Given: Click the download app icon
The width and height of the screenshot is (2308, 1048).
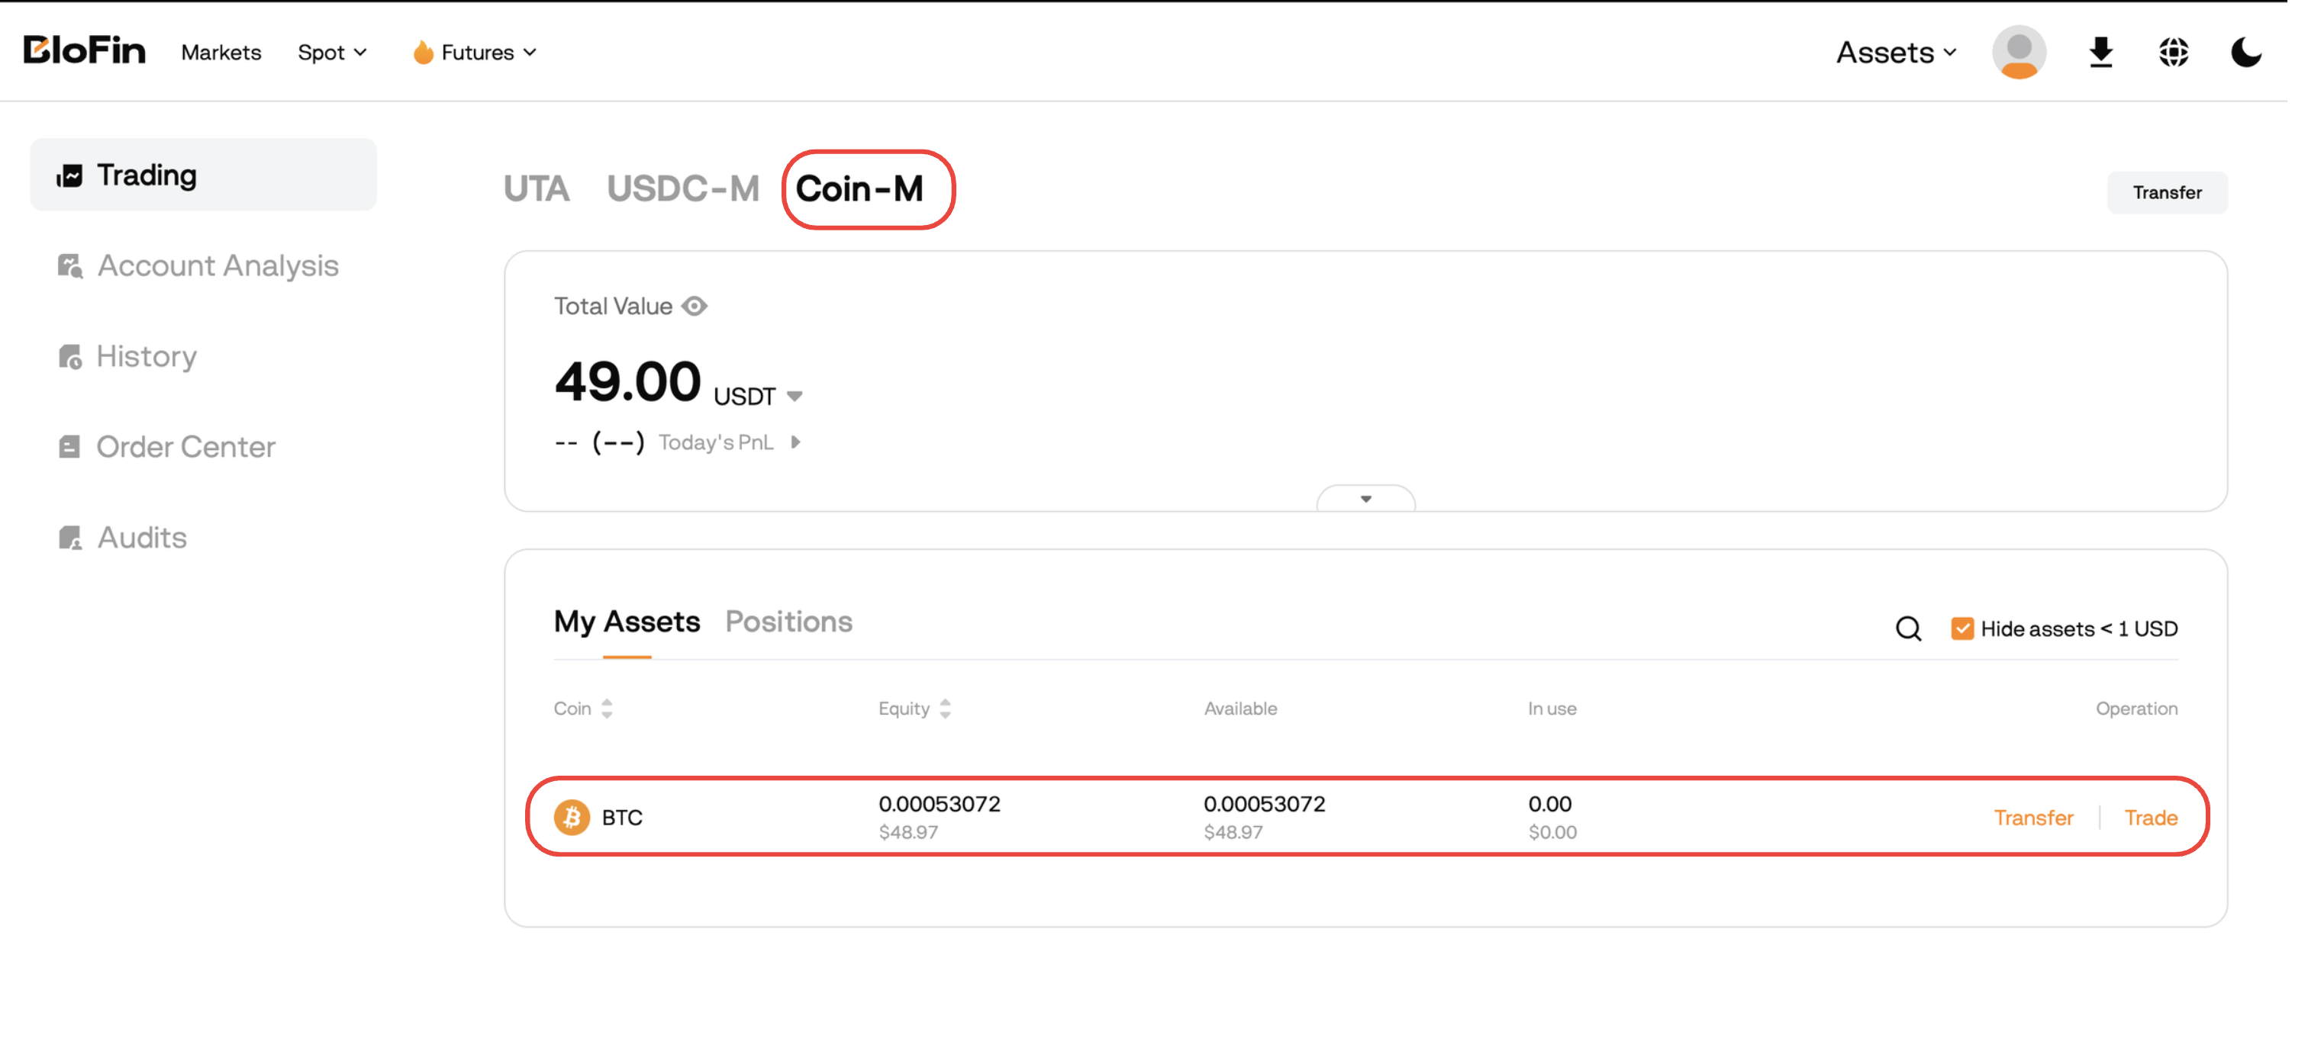Looking at the screenshot, I should (2101, 53).
